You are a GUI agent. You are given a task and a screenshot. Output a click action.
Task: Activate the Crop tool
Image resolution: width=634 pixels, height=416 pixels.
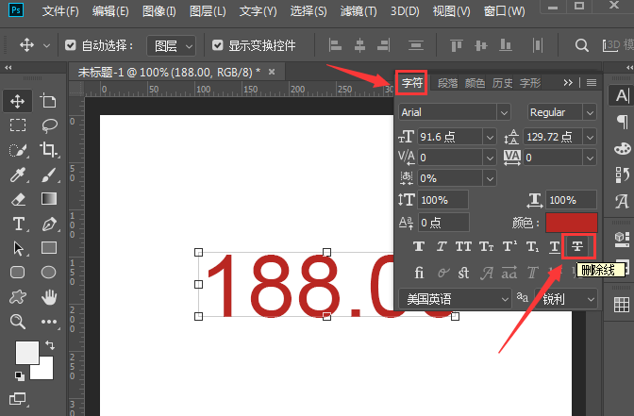pyautogui.click(x=49, y=150)
